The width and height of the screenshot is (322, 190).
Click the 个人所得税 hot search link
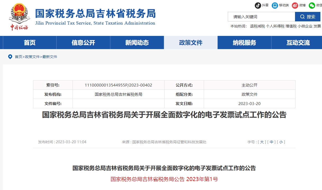275,26
